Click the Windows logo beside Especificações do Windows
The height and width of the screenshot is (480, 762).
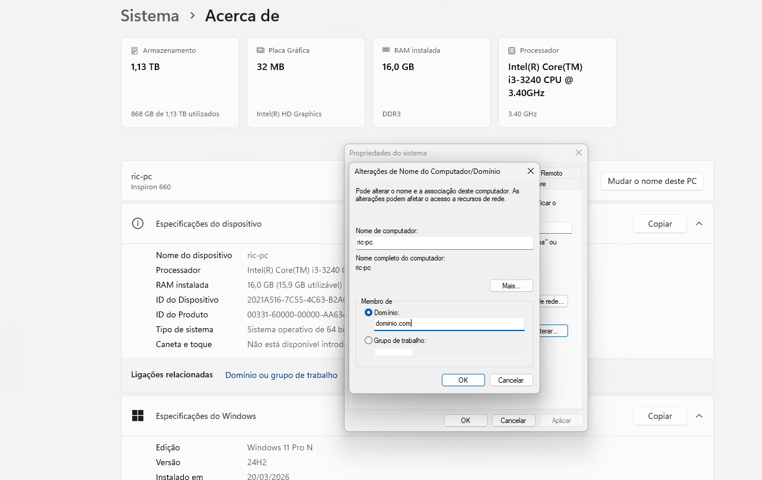[x=138, y=416]
